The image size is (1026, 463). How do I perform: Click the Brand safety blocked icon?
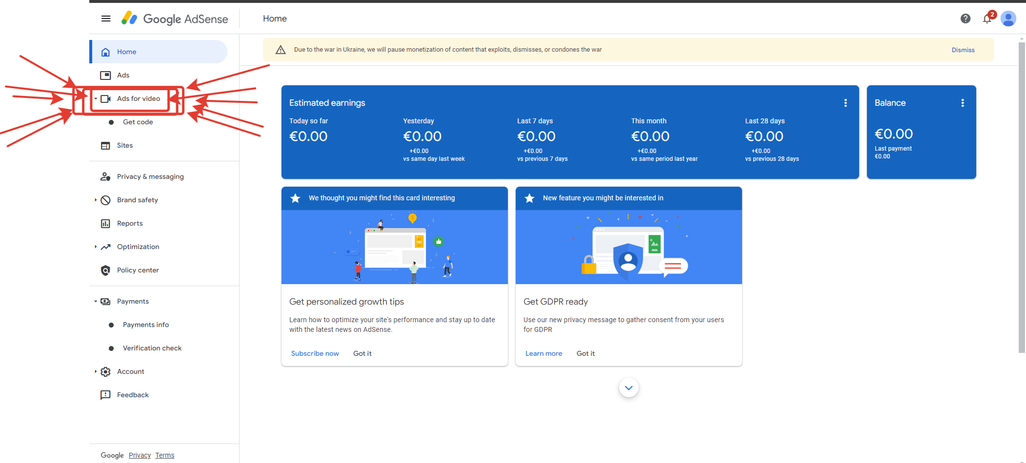[105, 200]
